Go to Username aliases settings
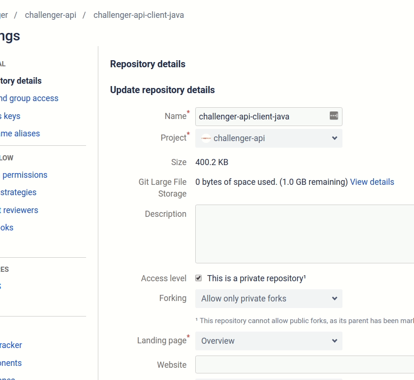 point(20,134)
